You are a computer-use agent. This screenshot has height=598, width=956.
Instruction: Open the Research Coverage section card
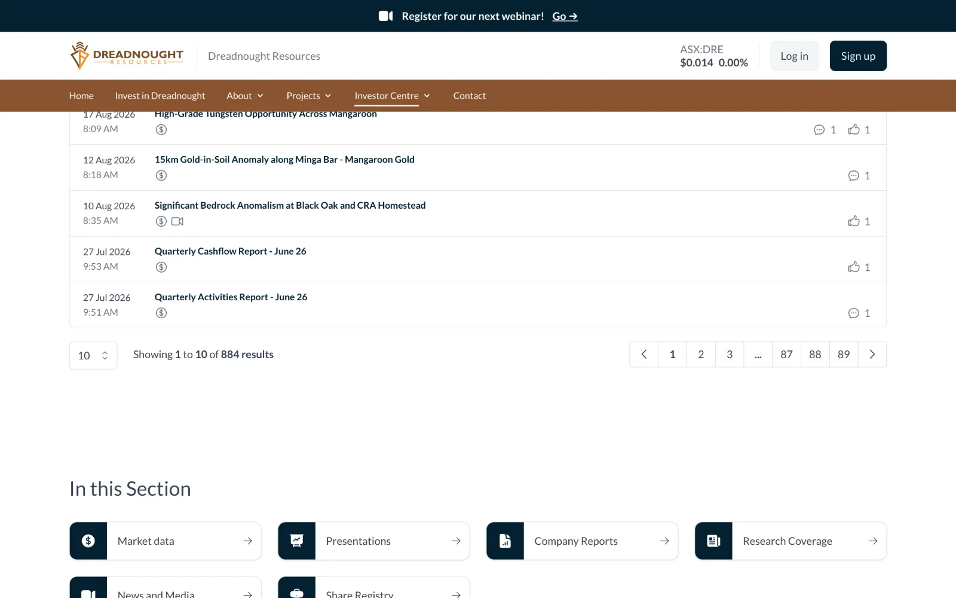point(790,541)
